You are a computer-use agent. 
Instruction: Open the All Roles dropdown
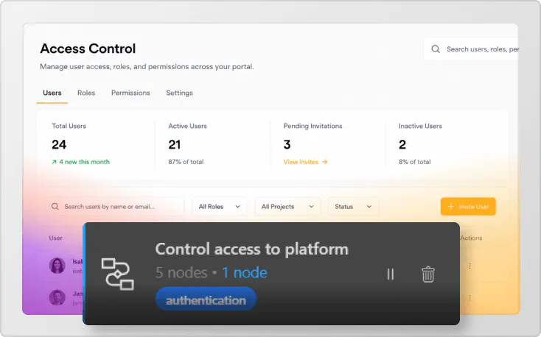220,207
